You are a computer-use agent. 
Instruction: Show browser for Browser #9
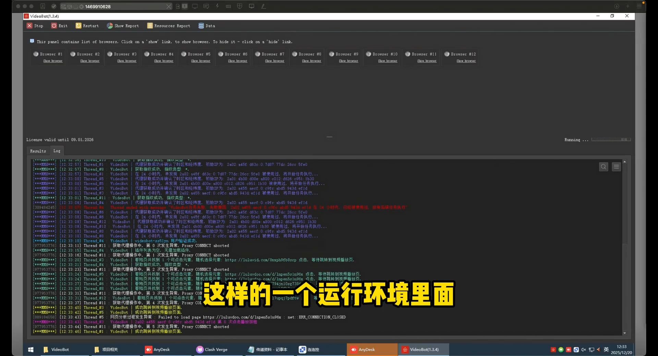tap(349, 61)
